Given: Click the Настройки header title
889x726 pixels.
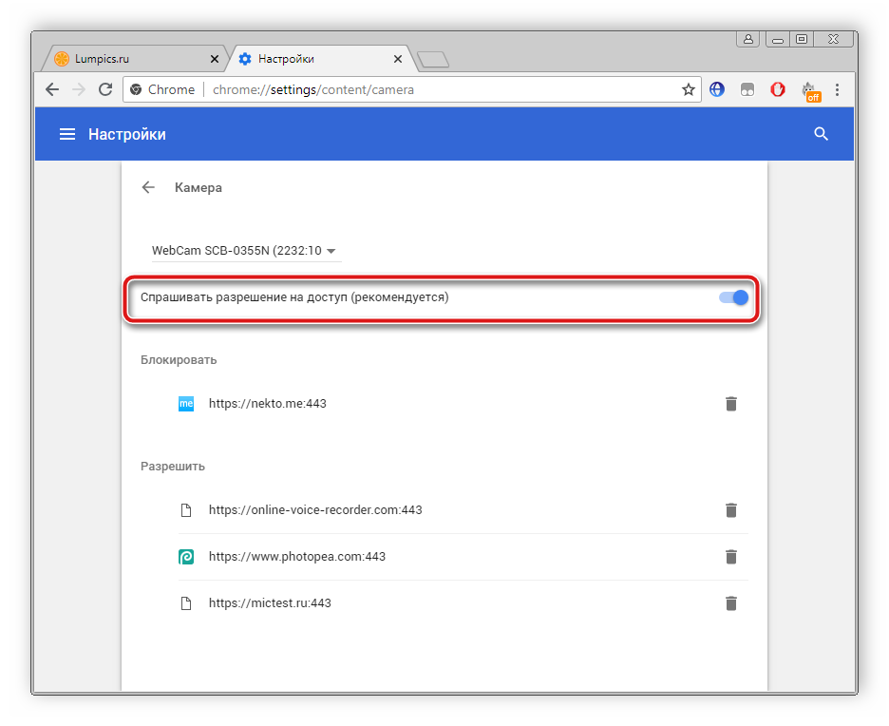Looking at the screenshot, I should click(127, 134).
